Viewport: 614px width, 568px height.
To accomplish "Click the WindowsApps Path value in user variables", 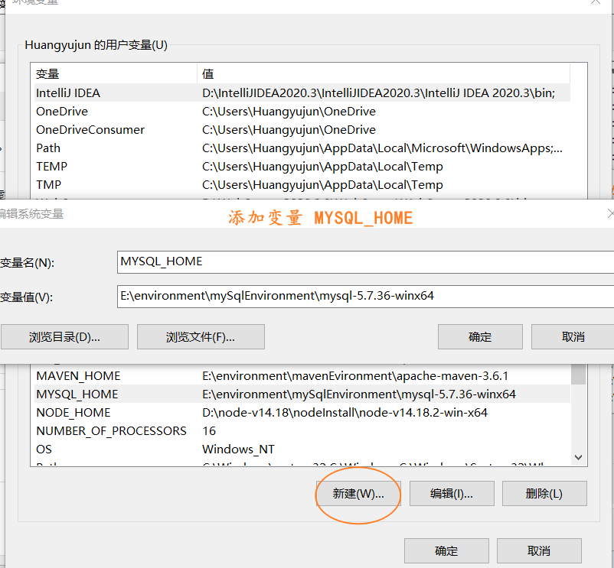I will tap(382, 148).
